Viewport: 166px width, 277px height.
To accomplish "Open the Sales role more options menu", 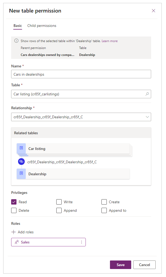I will [x=82, y=242].
